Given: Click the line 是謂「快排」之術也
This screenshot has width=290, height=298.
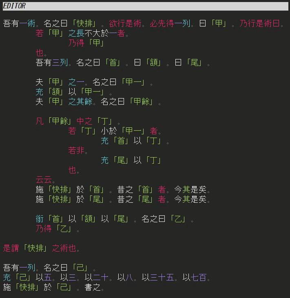Looking at the screenshot, I should point(41,249).
